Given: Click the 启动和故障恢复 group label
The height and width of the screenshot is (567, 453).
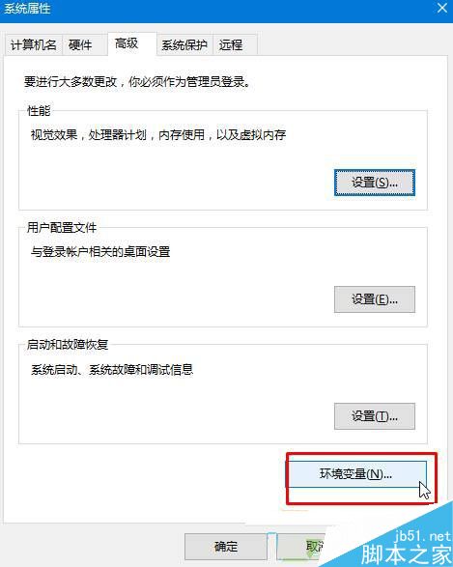Looking at the screenshot, I should 68,344.
